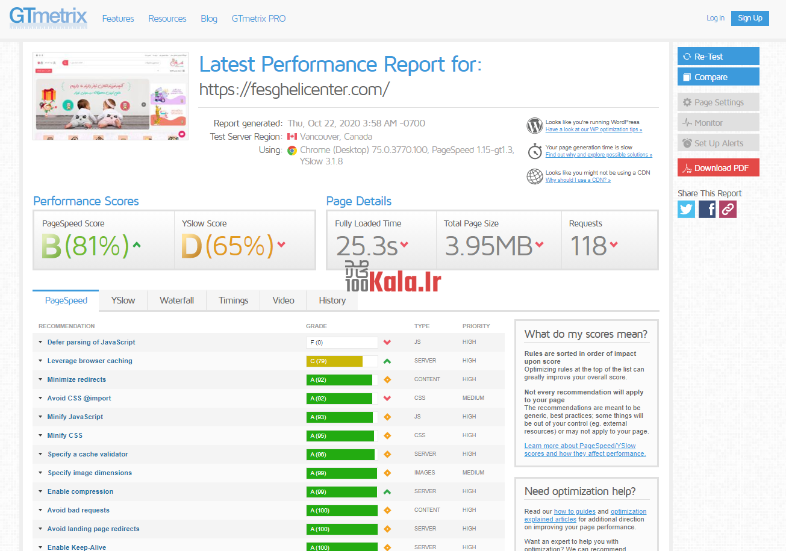Share report via Facebook icon

tap(707, 209)
